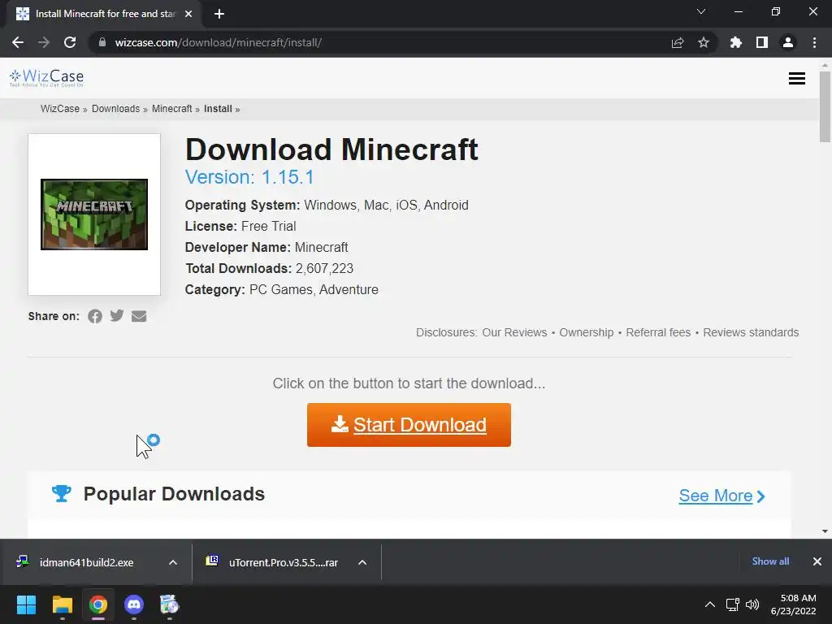The image size is (832, 624).
Task: Open the Our Reviews disclosure link
Action: pos(514,332)
